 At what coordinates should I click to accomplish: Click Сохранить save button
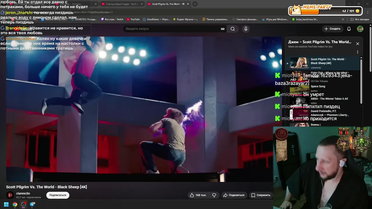(261, 195)
